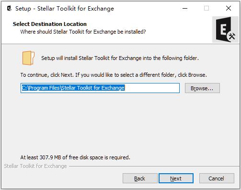Click the setup title bar app icon
The height and width of the screenshot is (190, 241).
[9, 8]
